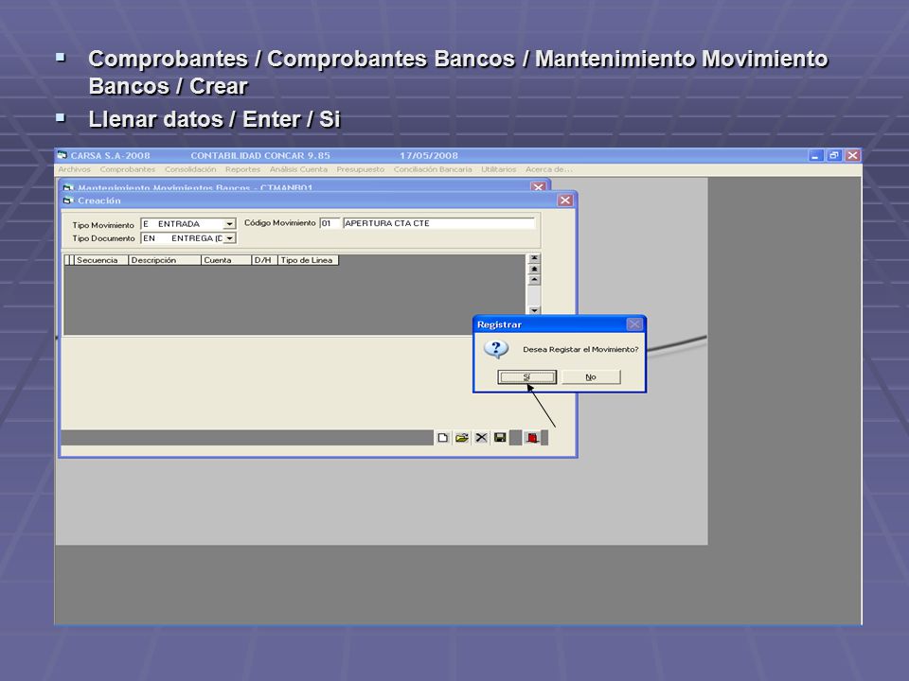Decline registration with the No button
Screen dimensions: 909x681
pos(591,377)
